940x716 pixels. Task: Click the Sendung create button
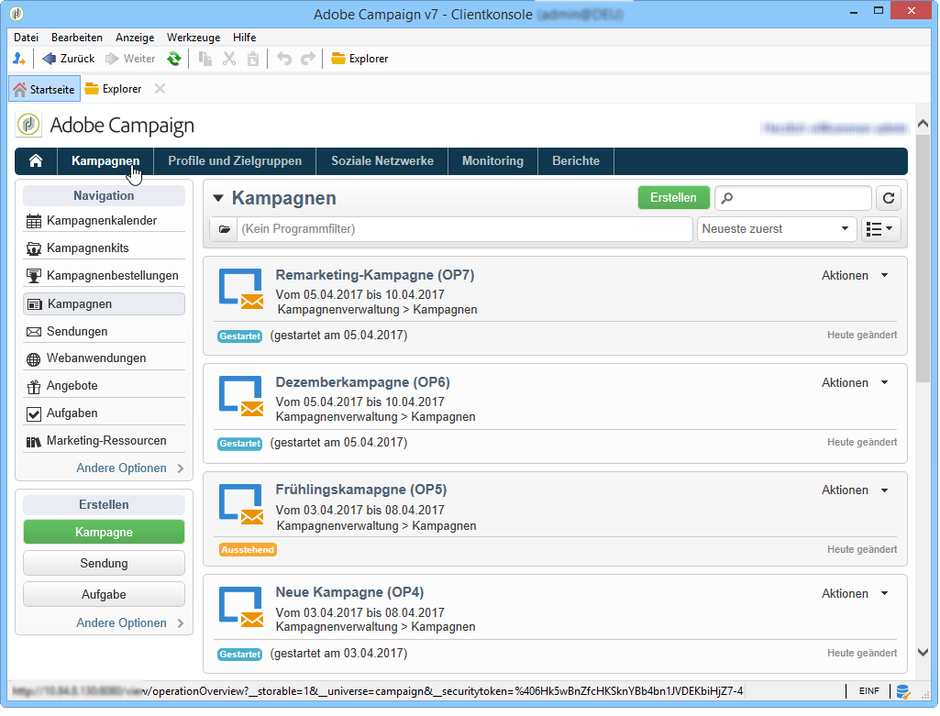coord(104,563)
